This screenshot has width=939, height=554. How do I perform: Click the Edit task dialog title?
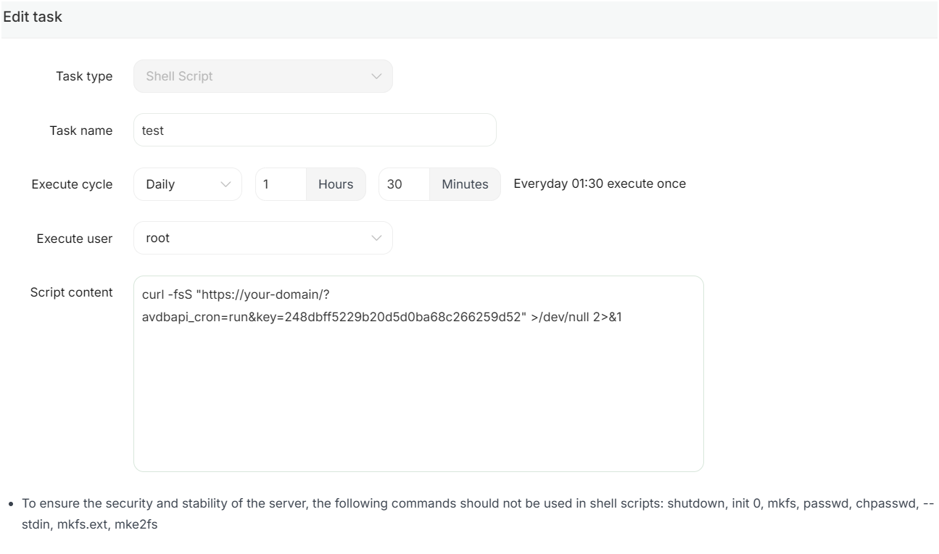pyautogui.click(x=33, y=17)
